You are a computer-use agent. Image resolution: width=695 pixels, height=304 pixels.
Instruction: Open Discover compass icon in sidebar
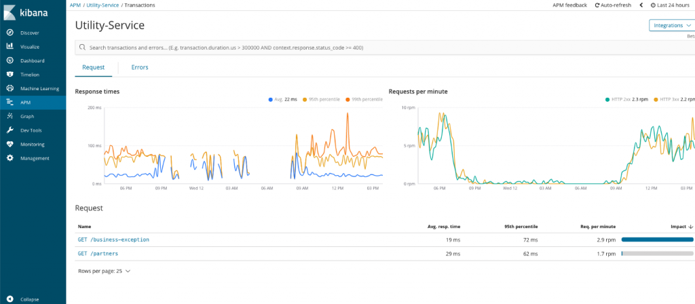(x=10, y=33)
